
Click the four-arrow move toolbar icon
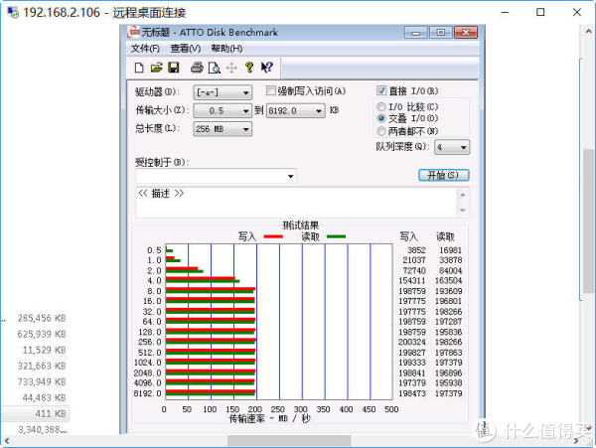231,68
